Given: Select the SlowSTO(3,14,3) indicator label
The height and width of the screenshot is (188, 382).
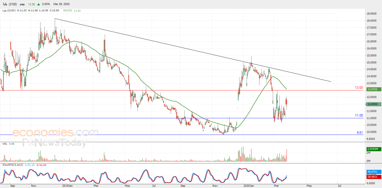Looking at the screenshot, I should tap(13, 165).
